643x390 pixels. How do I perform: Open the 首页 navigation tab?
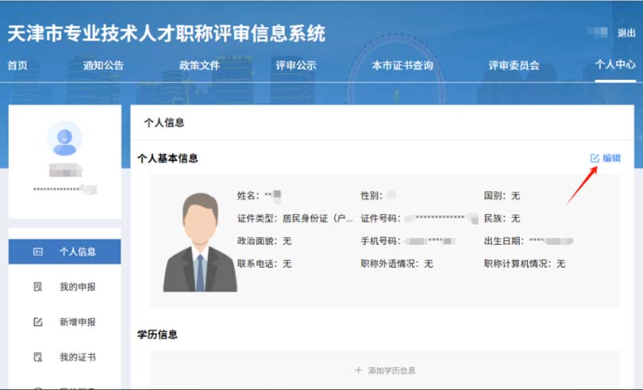tap(17, 66)
